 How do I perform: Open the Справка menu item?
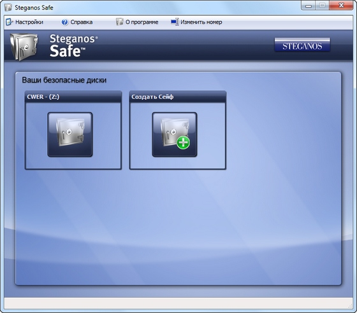point(82,22)
